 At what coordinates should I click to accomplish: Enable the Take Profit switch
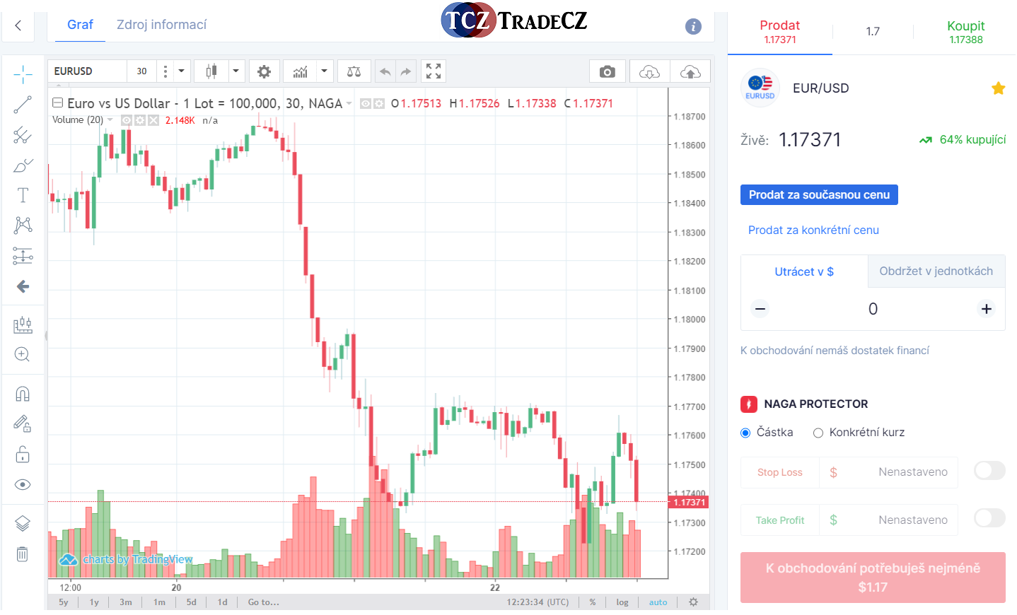(x=989, y=518)
